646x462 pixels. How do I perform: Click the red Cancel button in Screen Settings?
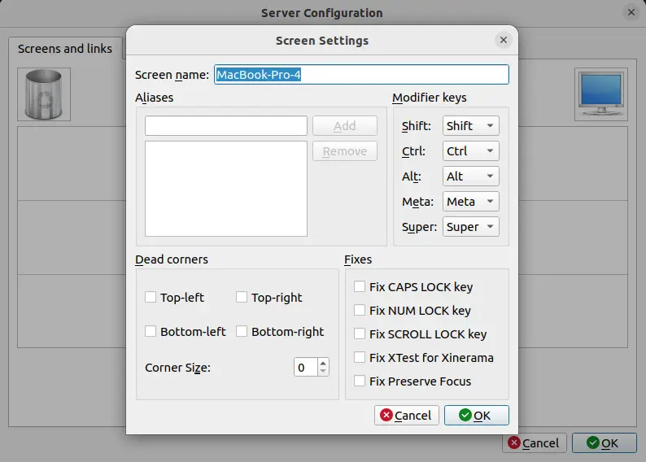tap(407, 415)
